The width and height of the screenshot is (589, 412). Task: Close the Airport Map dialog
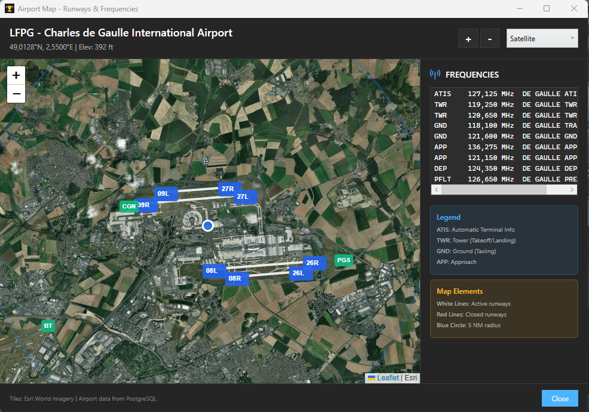560,398
